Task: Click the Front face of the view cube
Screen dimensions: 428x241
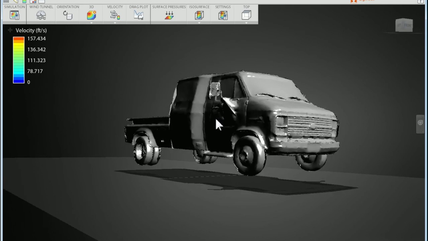Action: [408, 25]
